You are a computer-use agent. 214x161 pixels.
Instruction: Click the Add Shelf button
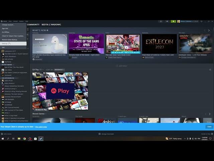click(x=122, y=66)
